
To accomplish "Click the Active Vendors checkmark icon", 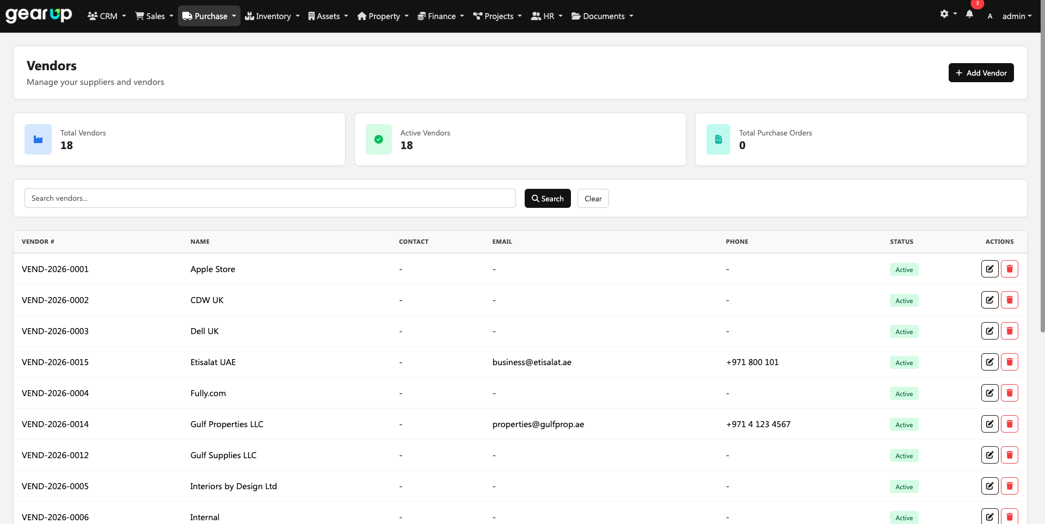I will pos(379,139).
